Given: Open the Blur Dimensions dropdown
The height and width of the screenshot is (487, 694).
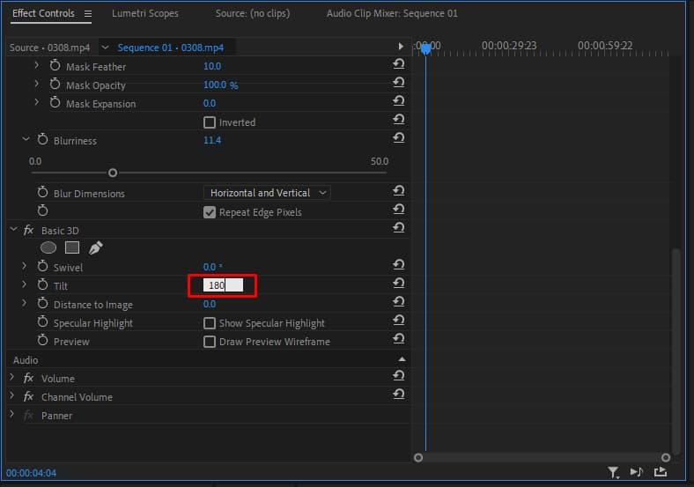Looking at the screenshot, I should (268, 193).
